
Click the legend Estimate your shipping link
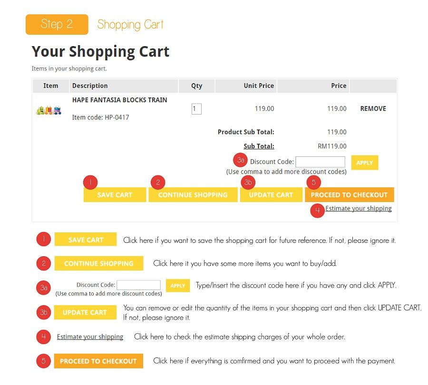[90, 337]
